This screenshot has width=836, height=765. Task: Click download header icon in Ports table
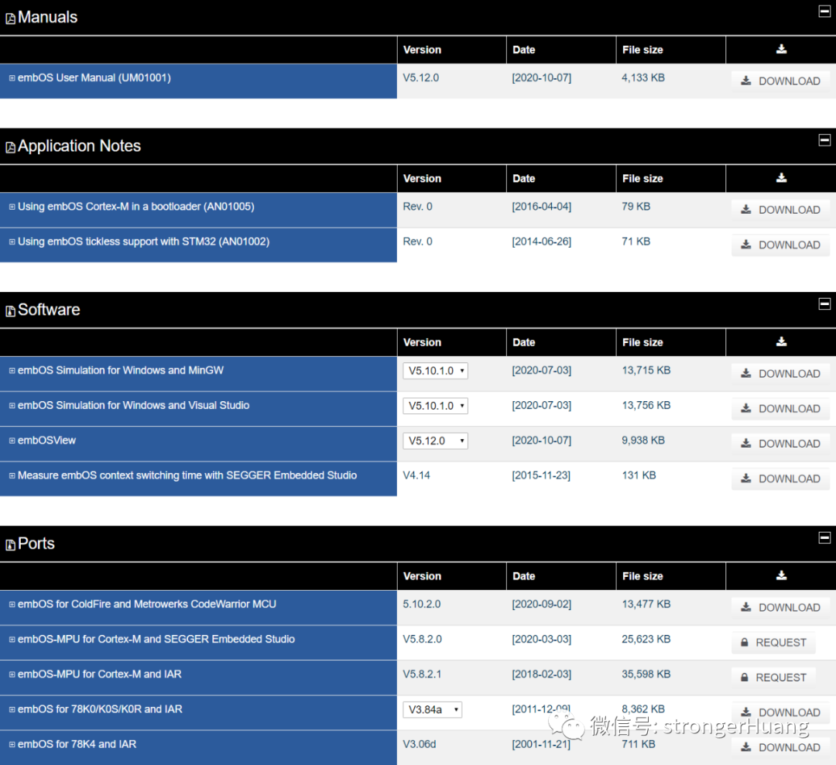click(781, 575)
